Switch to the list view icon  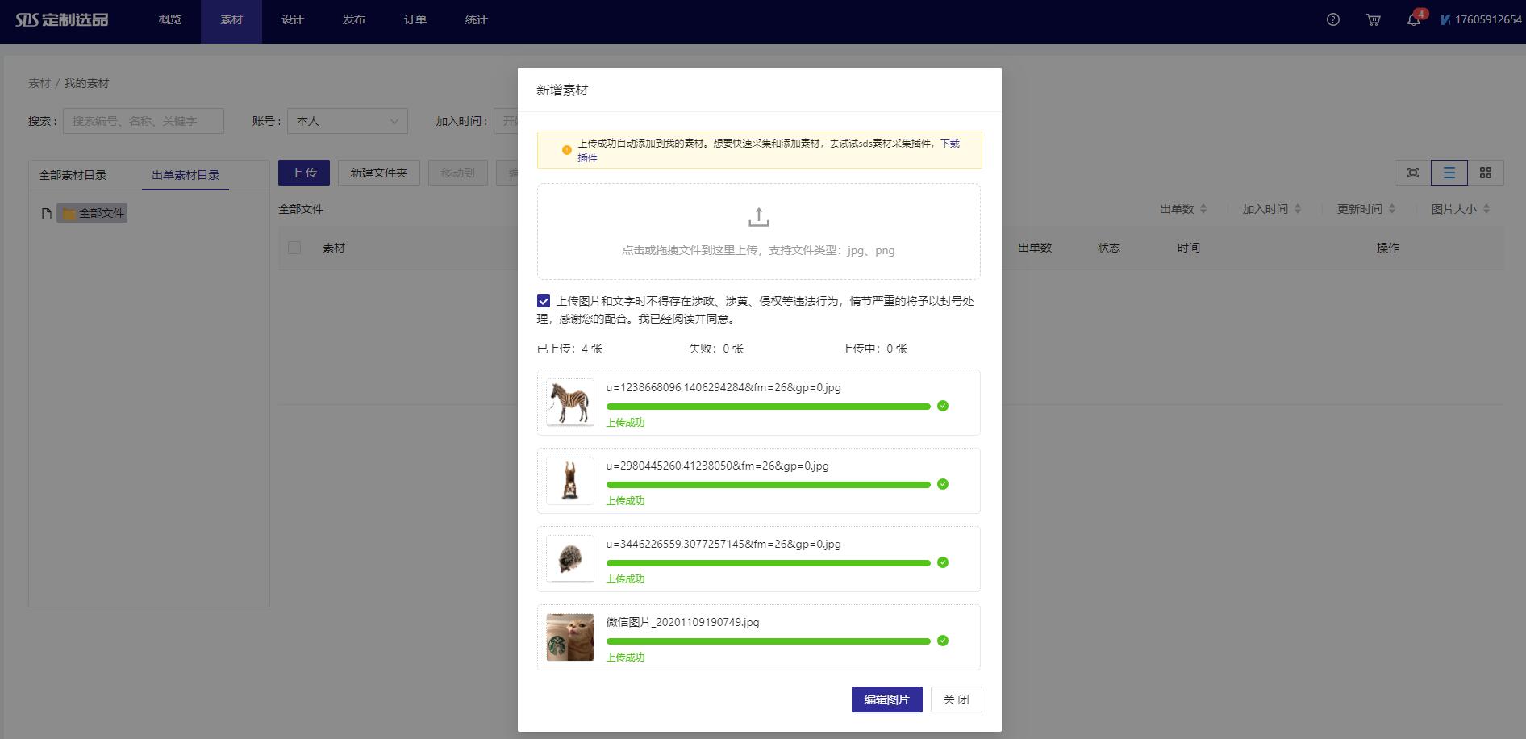click(x=1449, y=173)
